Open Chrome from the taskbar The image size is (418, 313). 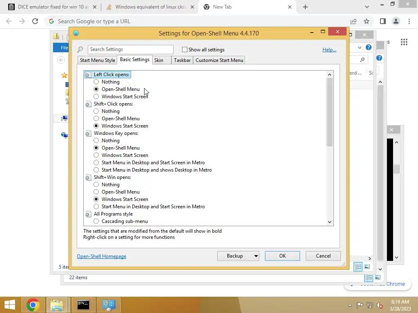(33, 305)
